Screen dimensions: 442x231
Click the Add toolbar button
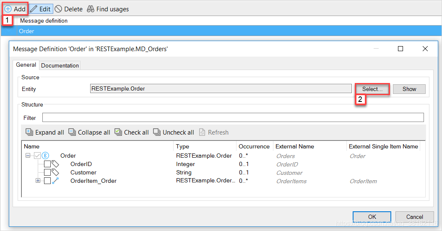point(15,9)
